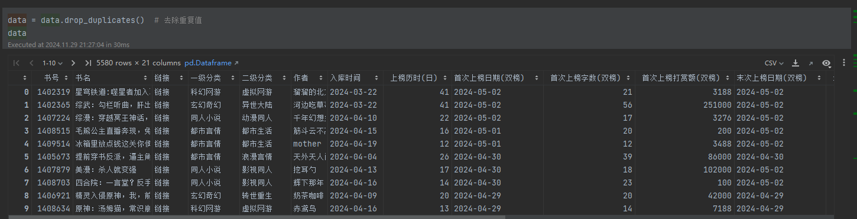Open pd.Dataframe link in new tab

[x=212, y=63]
